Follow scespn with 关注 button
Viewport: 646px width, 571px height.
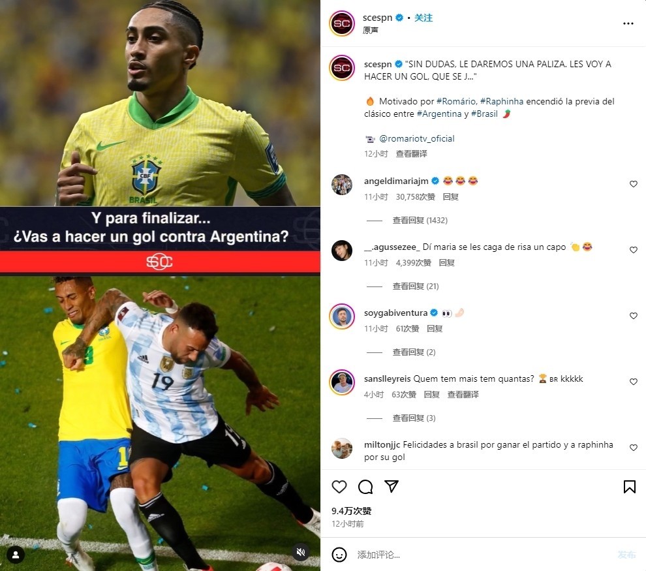click(x=423, y=18)
